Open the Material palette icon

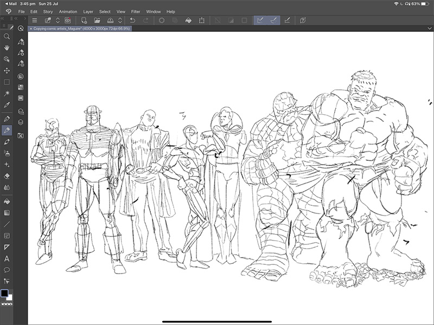pos(21,135)
